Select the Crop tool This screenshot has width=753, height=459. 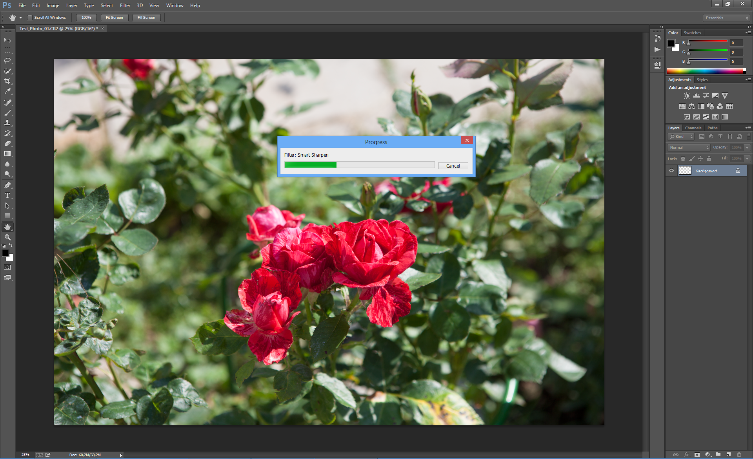click(7, 81)
